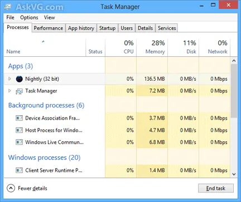Click the Apps (3) group heading
241x202 pixels.
[x=21, y=66]
